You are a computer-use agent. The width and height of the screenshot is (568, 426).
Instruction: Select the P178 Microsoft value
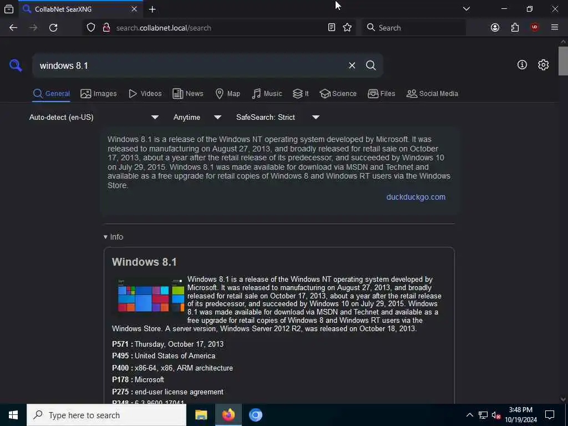click(x=149, y=379)
